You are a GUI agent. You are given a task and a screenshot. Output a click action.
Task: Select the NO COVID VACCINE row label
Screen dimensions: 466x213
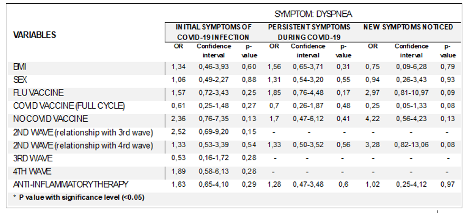[x=50, y=119]
